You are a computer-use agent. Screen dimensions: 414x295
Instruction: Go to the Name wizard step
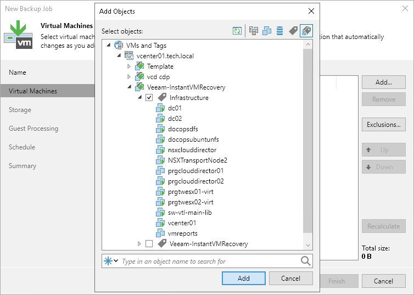click(x=18, y=73)
